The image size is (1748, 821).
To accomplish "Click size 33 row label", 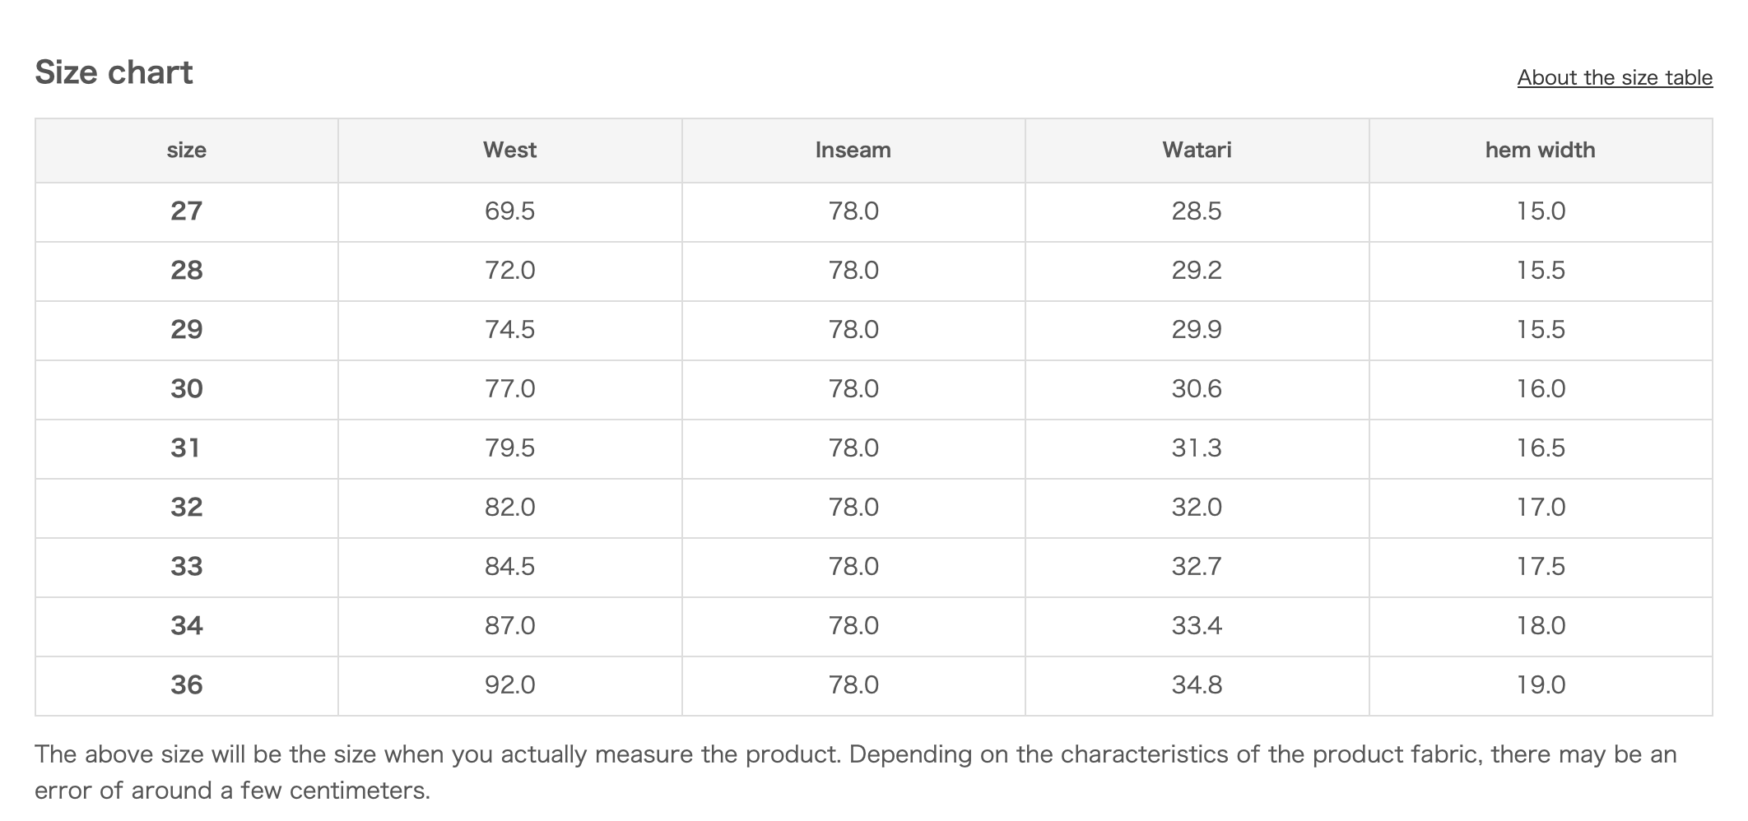I will [x=186, y=567].
